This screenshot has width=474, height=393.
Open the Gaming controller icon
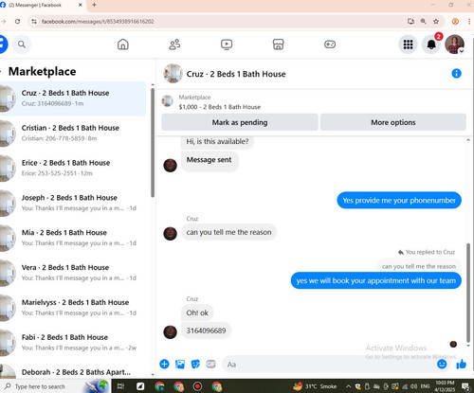point(330,45)
